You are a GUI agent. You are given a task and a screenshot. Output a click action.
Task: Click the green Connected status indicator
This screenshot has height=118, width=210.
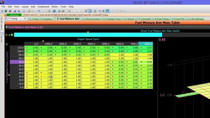point(14,15)
